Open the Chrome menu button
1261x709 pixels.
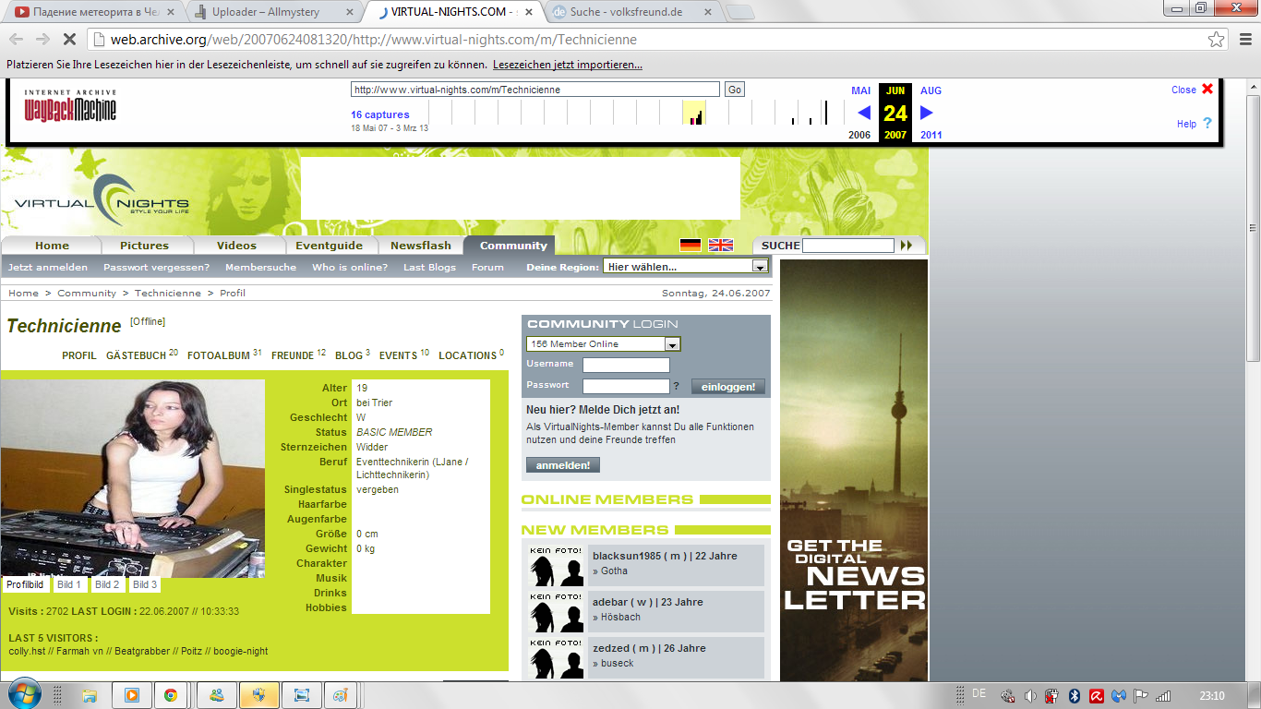(x=1243, y=40)
